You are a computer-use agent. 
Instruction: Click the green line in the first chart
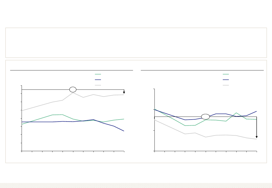[x=73, y=119]
